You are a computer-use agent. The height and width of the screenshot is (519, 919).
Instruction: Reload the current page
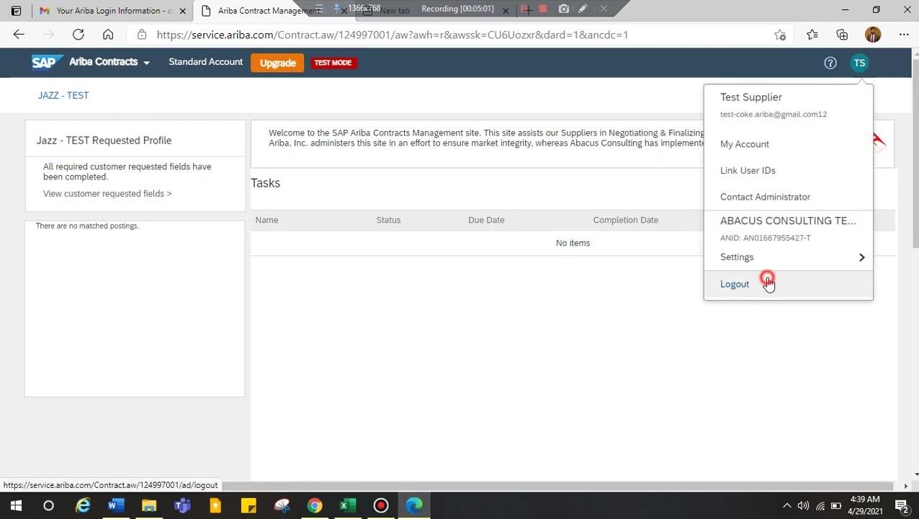pyautogui.click(x=79, y=35)
